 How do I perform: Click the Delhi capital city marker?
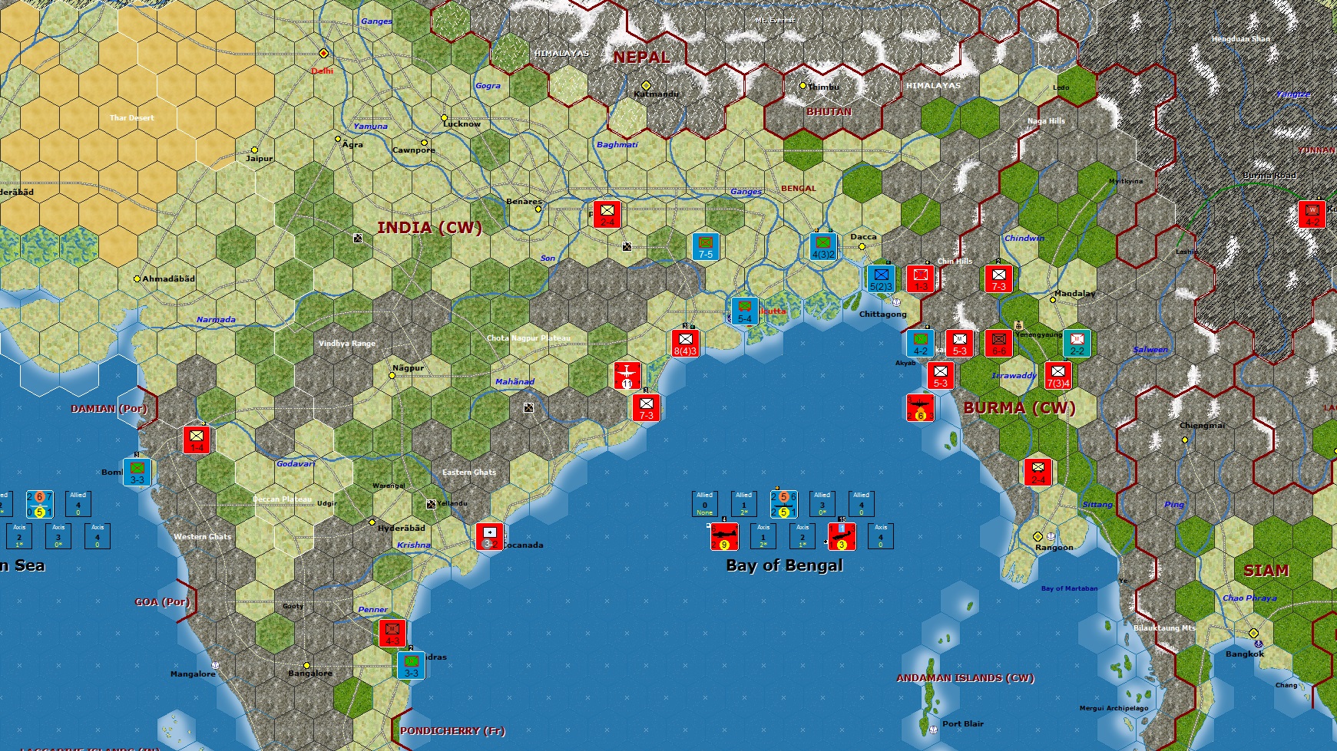point(323,53)
